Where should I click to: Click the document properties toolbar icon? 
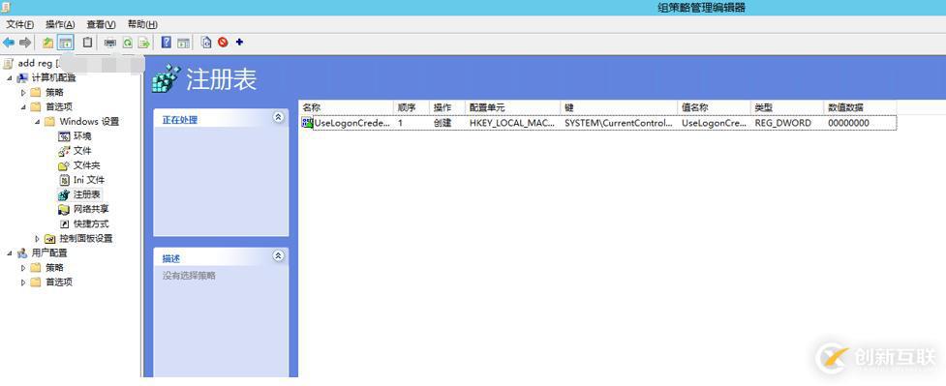tap(207, 43)
